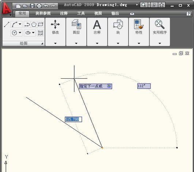This screenshot has width=194, height=172.
Task: Click the 515.788 length input field
Action: [73, 119]
